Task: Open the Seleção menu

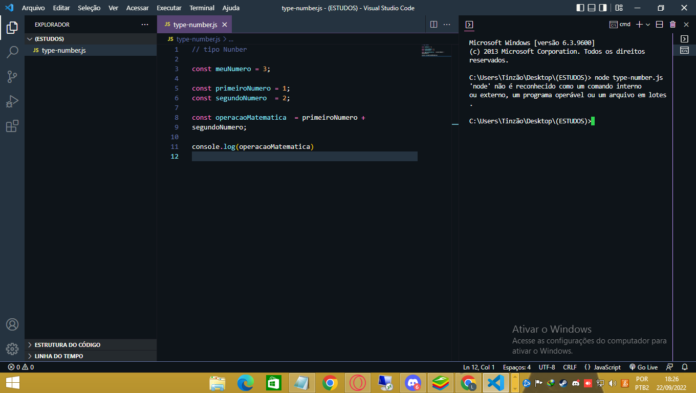Action: point(89,8)
